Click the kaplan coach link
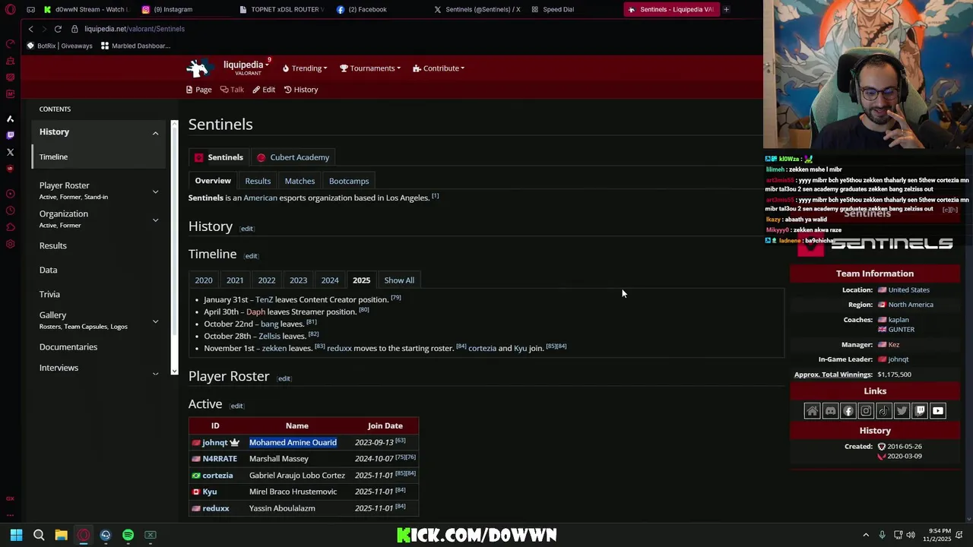 point(899,320)
